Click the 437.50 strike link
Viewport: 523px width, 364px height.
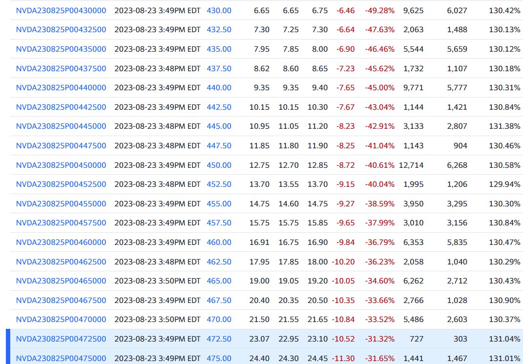click(x=219, y=68)
